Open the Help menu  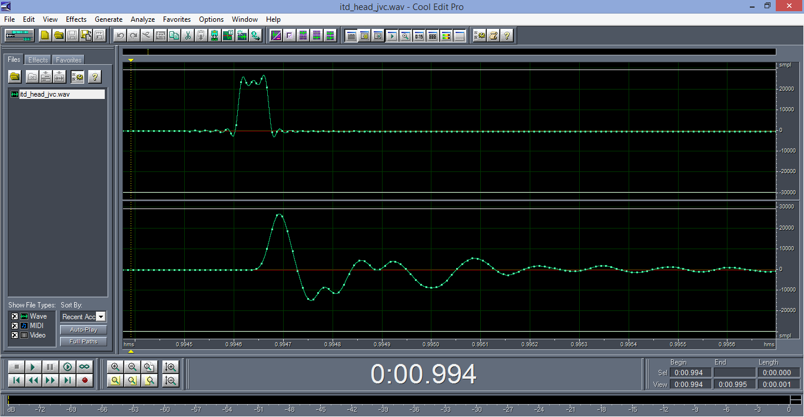[x=273, y=19]
